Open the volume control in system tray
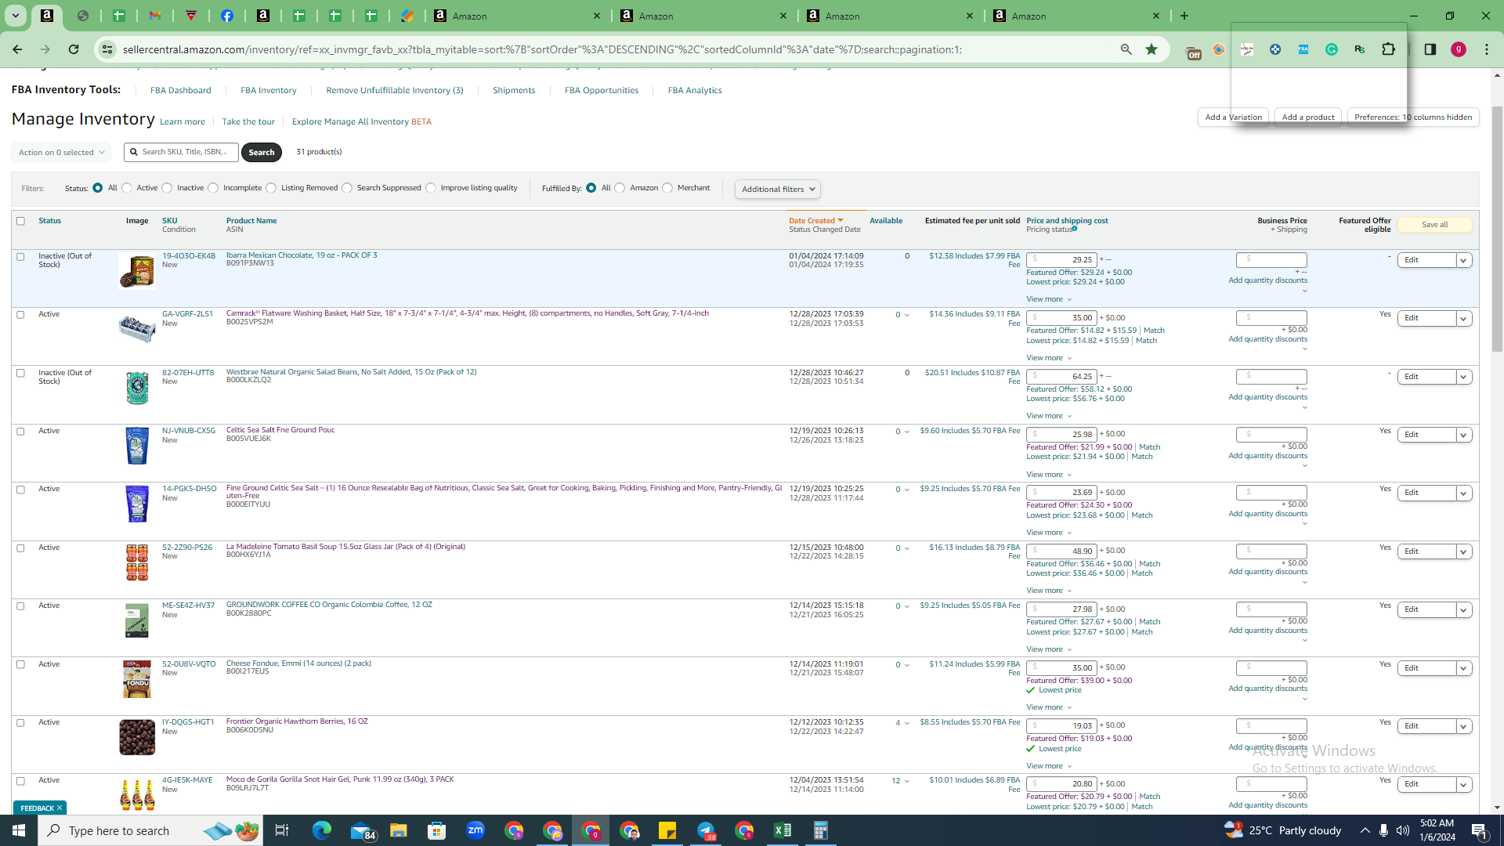1504x846 pixels. pyautogui.click(x=1402, y=830)
